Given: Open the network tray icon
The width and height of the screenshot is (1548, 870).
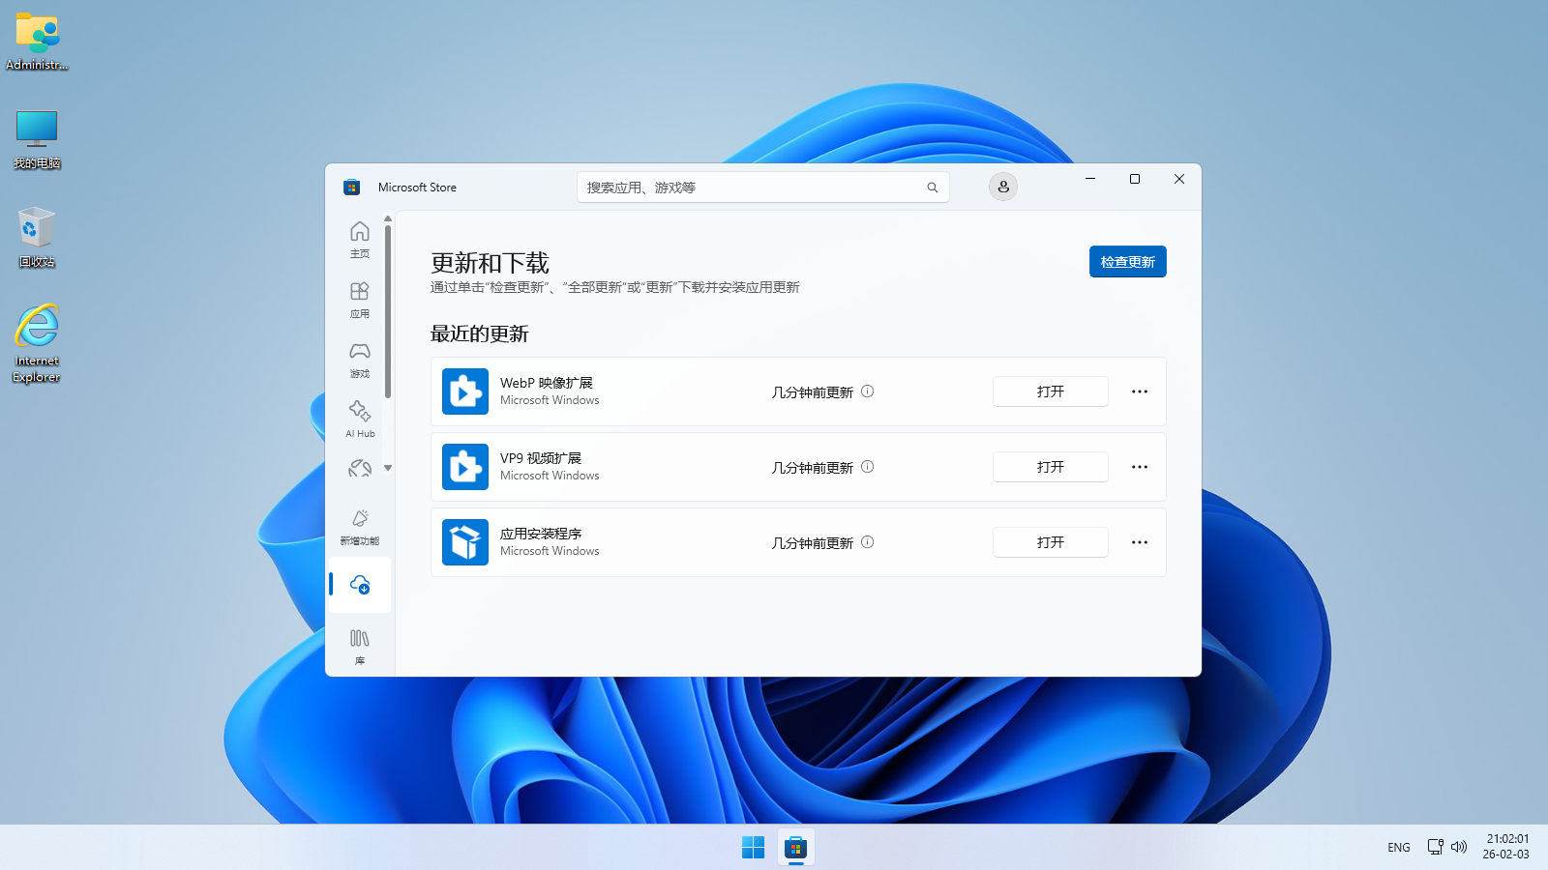Looking at the screenshot, I should [1436, 847].
